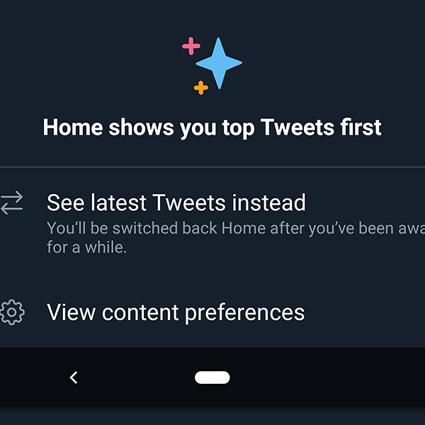Click the small pink plus sparkle
The width and height of the screenshot is (425, 425).
point(191,47)
